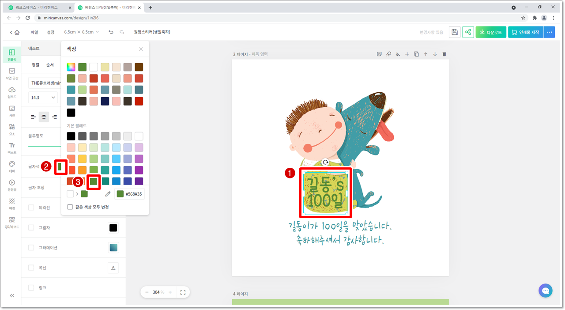The image size is (565, 310).
Task: Click the 인쇄물 제작 print order button
Action: (526, 32)
